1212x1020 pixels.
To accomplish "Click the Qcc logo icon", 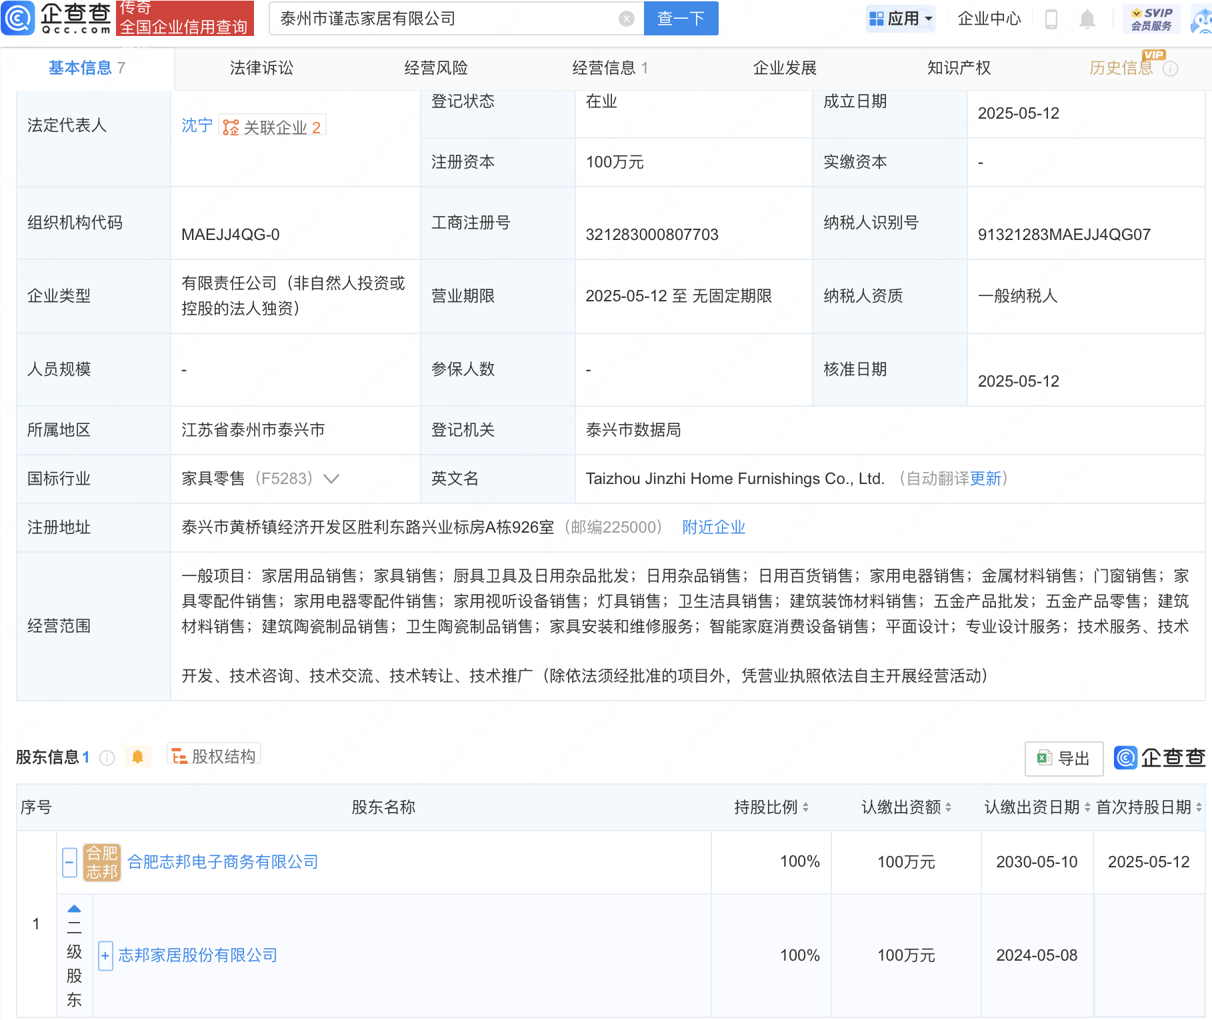I will tap(18, 18).
